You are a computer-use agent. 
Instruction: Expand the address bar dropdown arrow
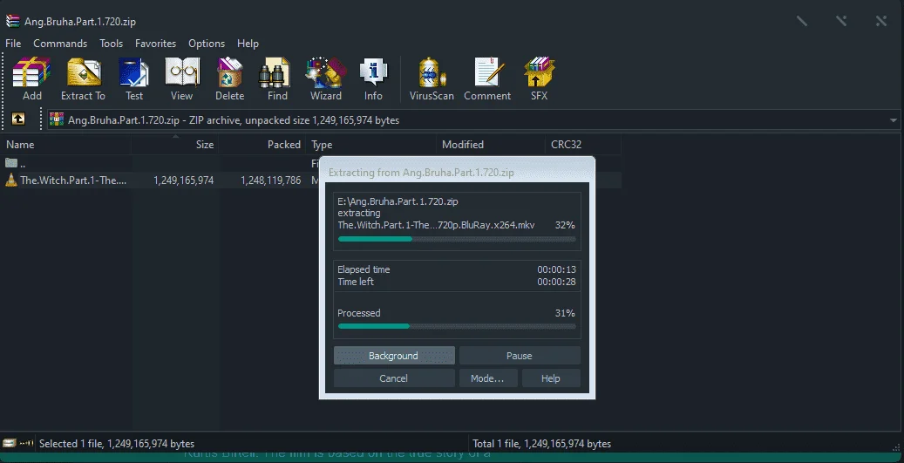(893, 120)
